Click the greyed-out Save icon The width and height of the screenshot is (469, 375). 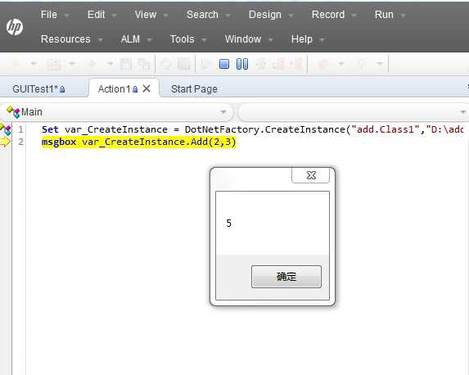click(x=125, y=64)
